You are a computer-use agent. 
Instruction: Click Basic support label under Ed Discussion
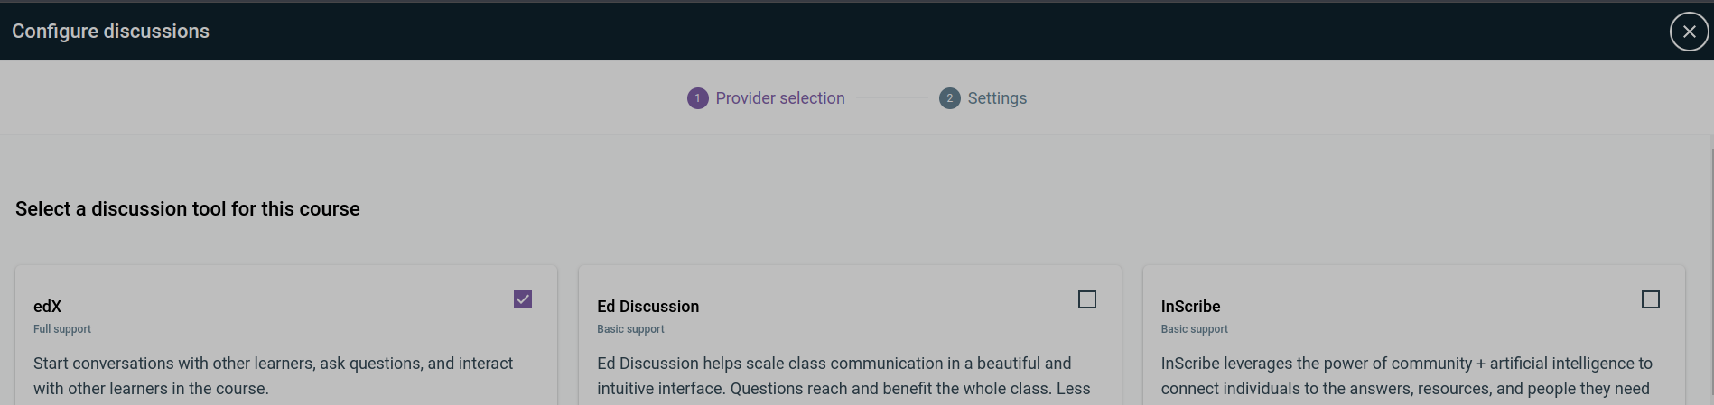[x=630, y=329]
